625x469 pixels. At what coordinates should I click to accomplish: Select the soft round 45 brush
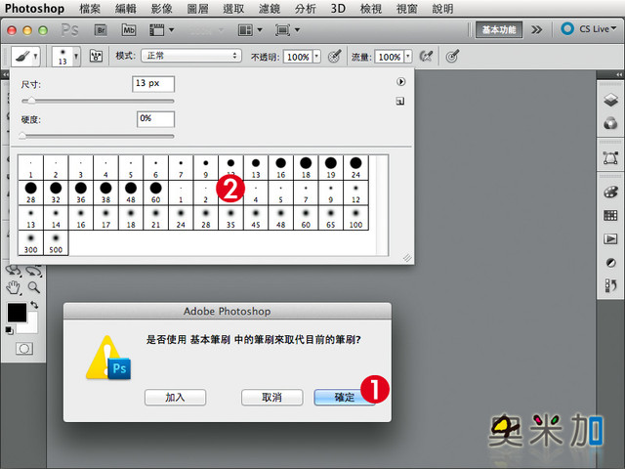pos(256,218)
